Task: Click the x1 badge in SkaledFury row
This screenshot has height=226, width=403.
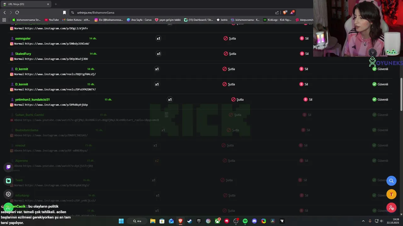Action: (x=159, y=54)
